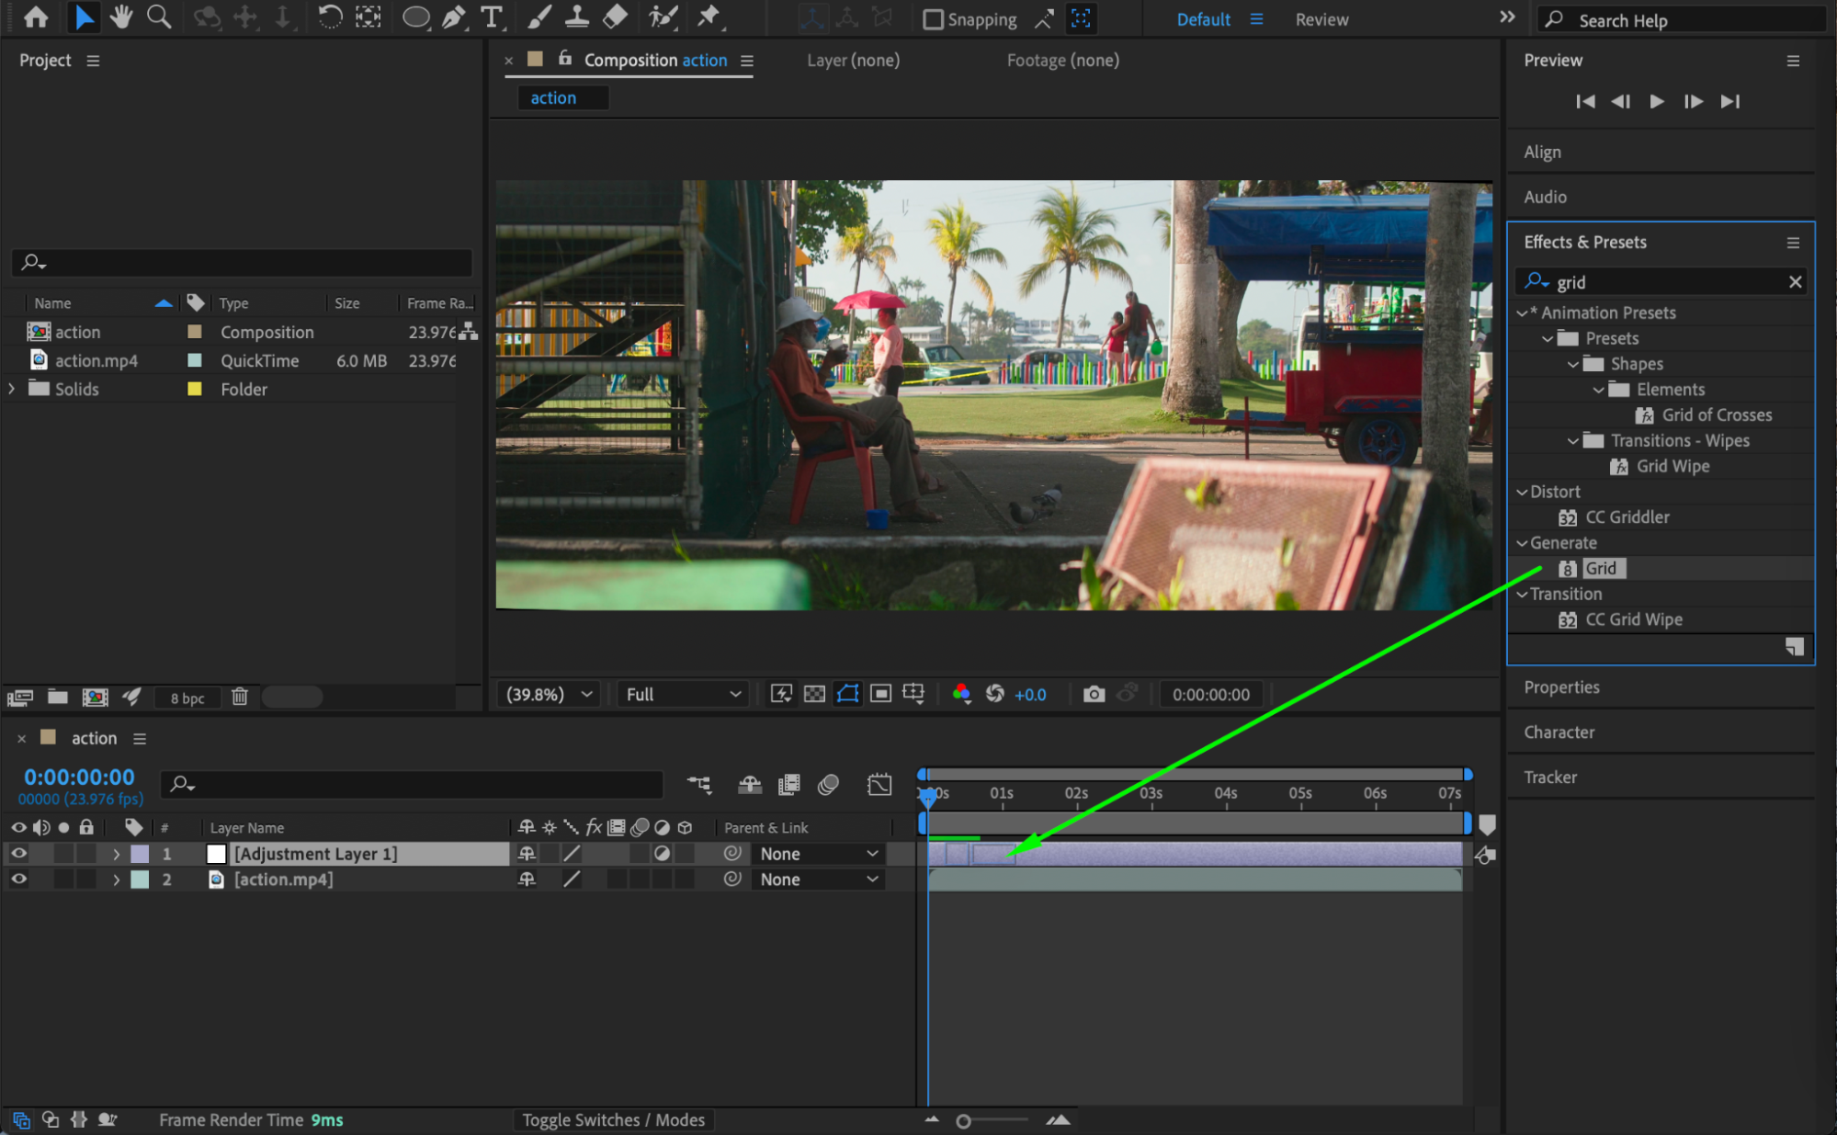The width and height of the screenshot is (1837, 1135).
Task: Switch to the Review workspace
Action: pos(1321,19)
